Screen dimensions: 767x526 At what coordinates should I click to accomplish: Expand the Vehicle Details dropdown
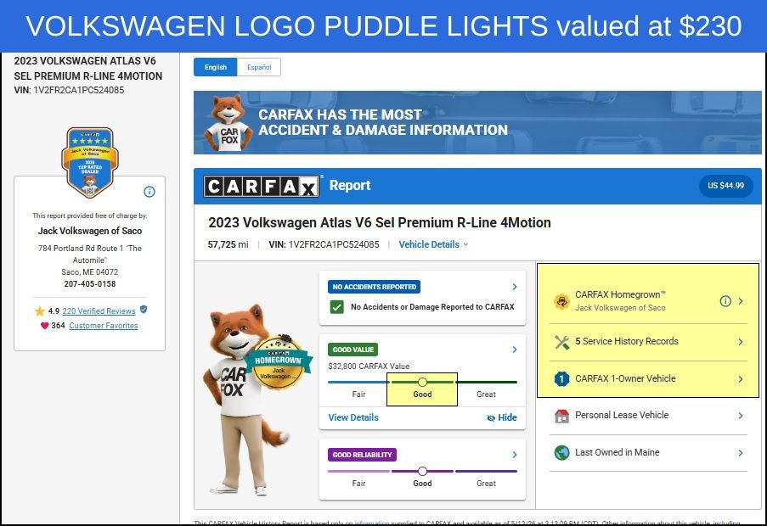tap(433, 244)
